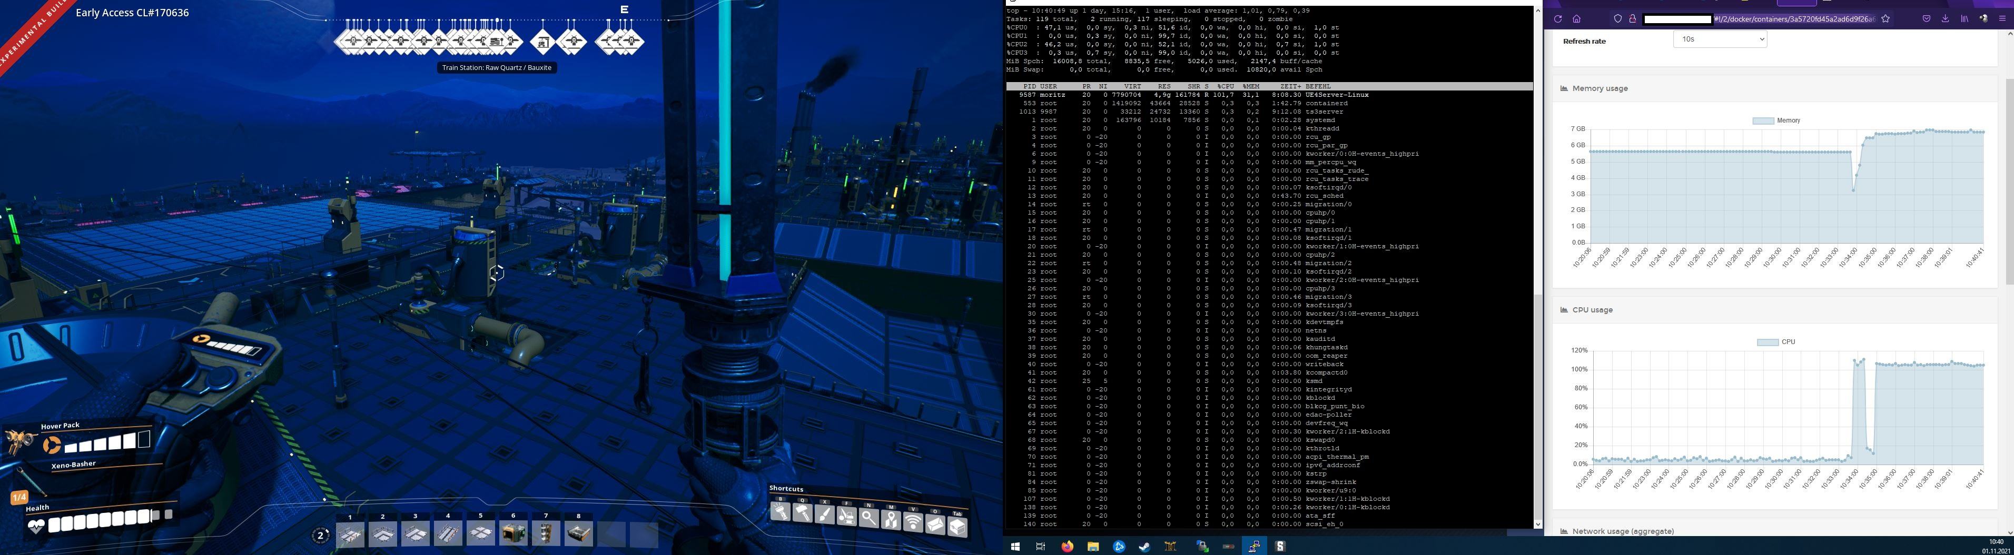Image resolution: width=2014 pixels, height=555 pixels.
Task: Click the browser extension icon beside library
Action: click(1983, 19)
